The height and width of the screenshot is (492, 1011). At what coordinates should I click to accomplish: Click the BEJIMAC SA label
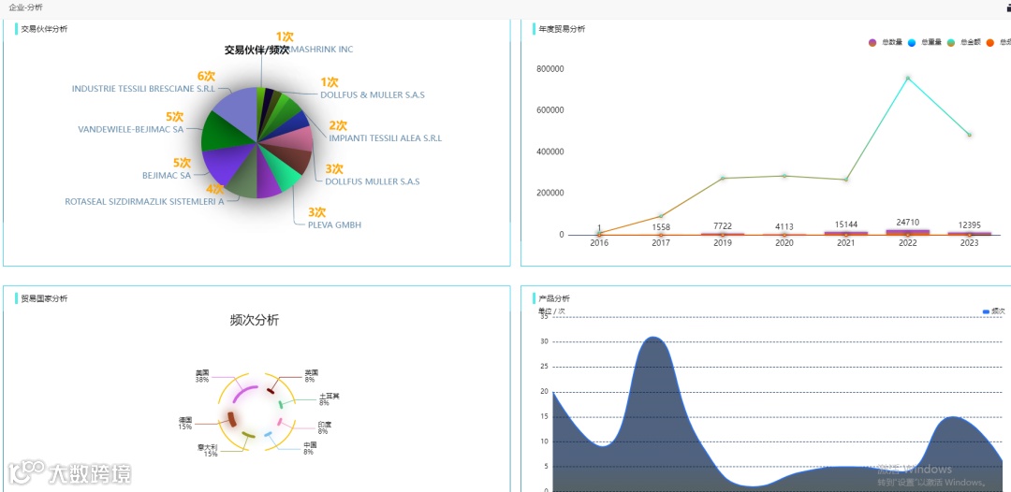(x=167, y=175)
